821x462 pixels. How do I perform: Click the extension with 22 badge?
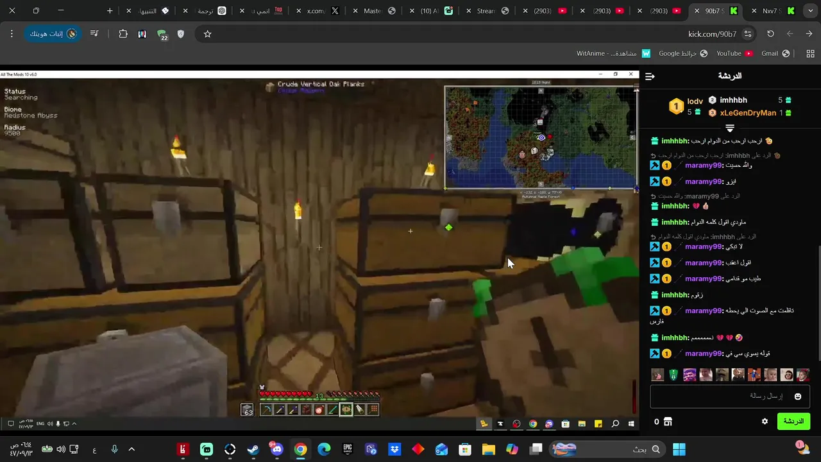(x=162, y=35)
